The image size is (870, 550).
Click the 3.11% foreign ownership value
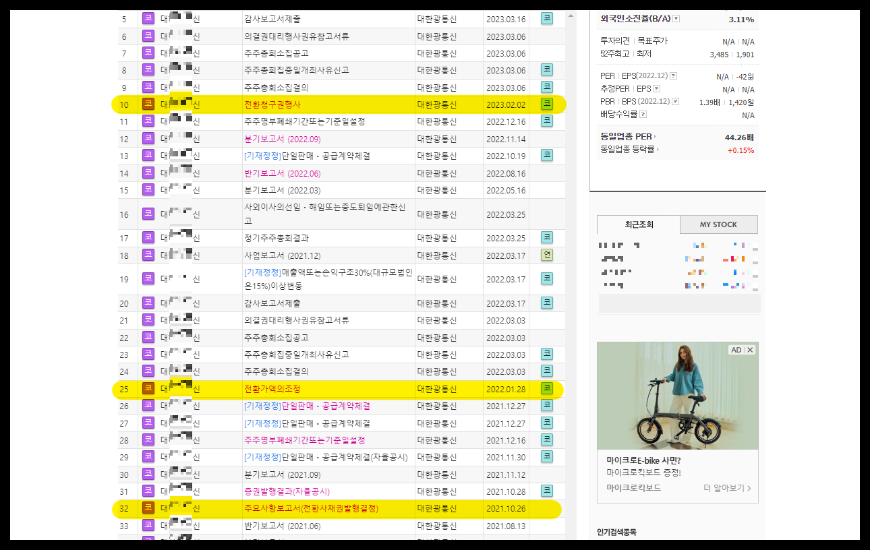point(741,19)
